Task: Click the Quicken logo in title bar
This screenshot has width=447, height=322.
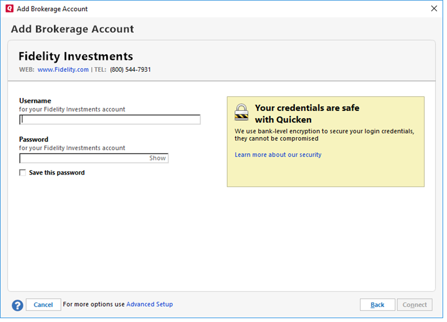Action: tap(9, 9)
